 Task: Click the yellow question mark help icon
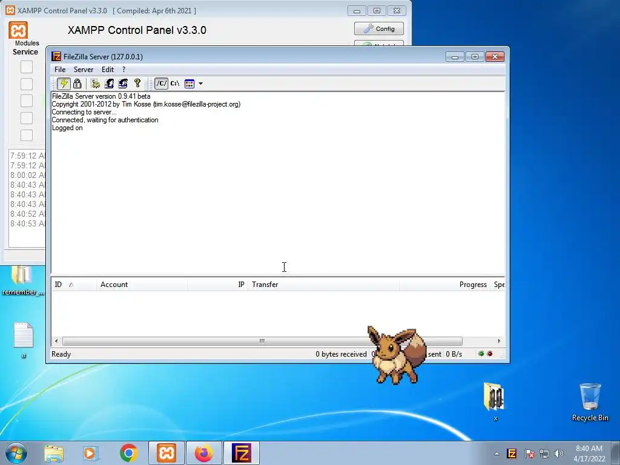137,83
